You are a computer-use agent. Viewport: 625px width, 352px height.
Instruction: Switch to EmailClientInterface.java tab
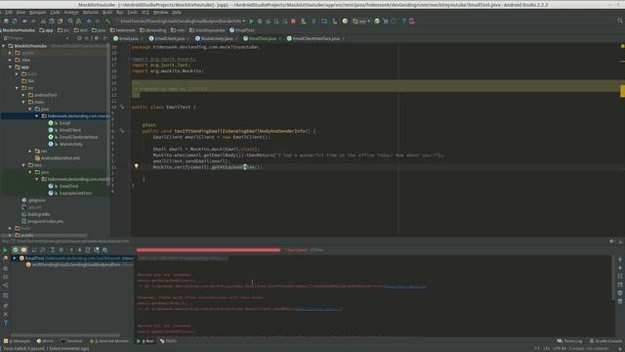click(x=316, y=39)
